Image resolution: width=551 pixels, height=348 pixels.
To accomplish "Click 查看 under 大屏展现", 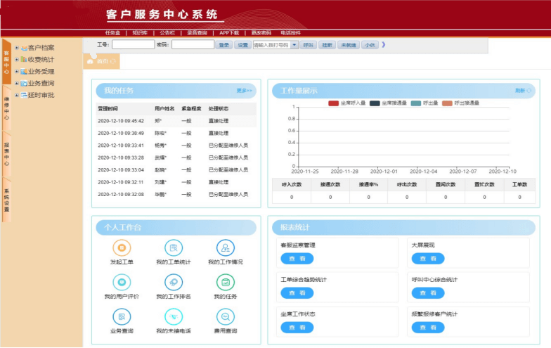I will click(x=428, y=259).
